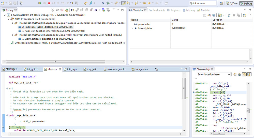Image resolution: width=254 pixels, height=138 pixels.
Task: Open the mqx_init.c editor tab
Action: click(91, 69)
